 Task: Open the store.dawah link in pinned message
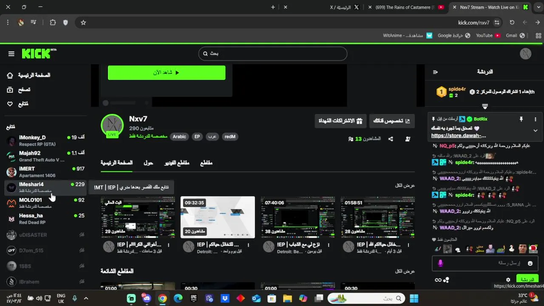pos(459,136)
